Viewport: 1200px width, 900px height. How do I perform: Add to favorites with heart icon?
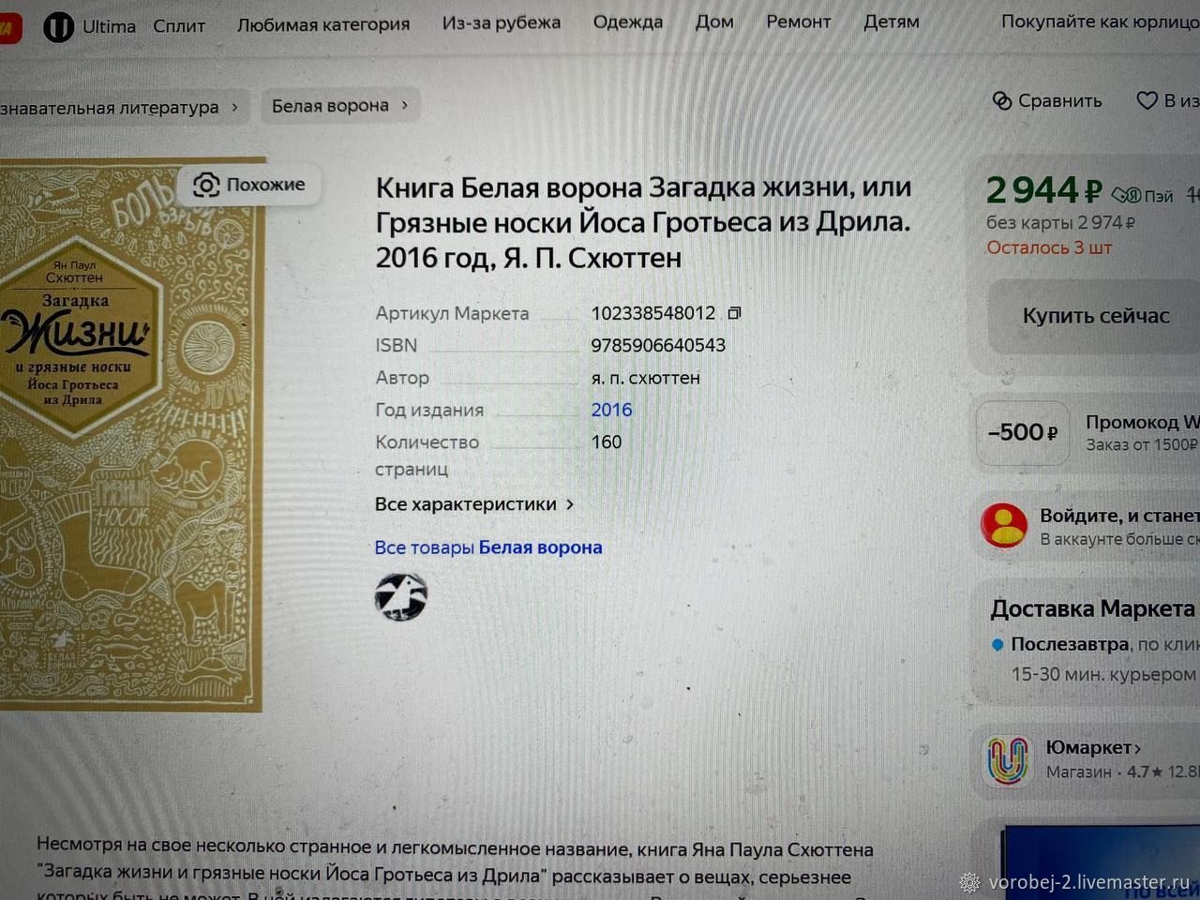(1147, 100)
